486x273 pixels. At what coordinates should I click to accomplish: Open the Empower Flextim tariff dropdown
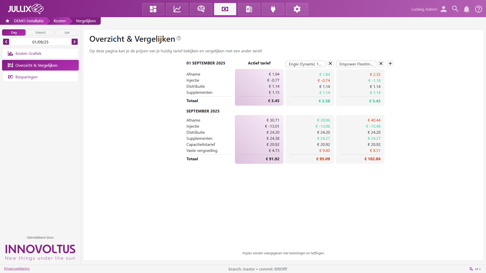356,64
